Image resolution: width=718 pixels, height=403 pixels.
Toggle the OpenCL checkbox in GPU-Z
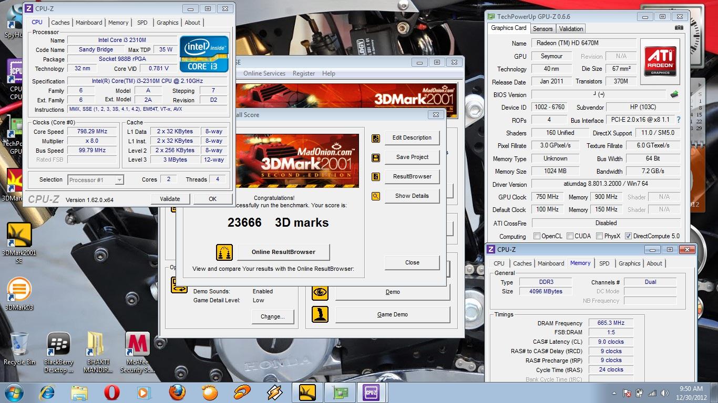pyautogui.click(x=537, y=236)
